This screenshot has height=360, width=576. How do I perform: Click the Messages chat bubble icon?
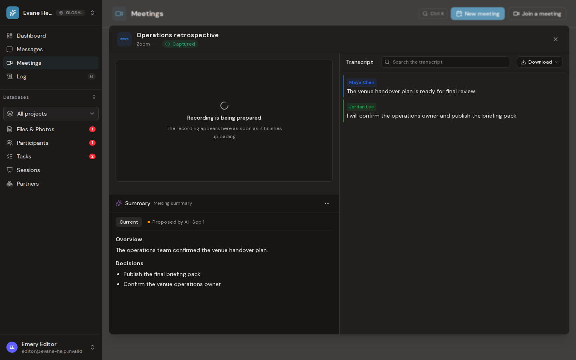tap(10, 49)
